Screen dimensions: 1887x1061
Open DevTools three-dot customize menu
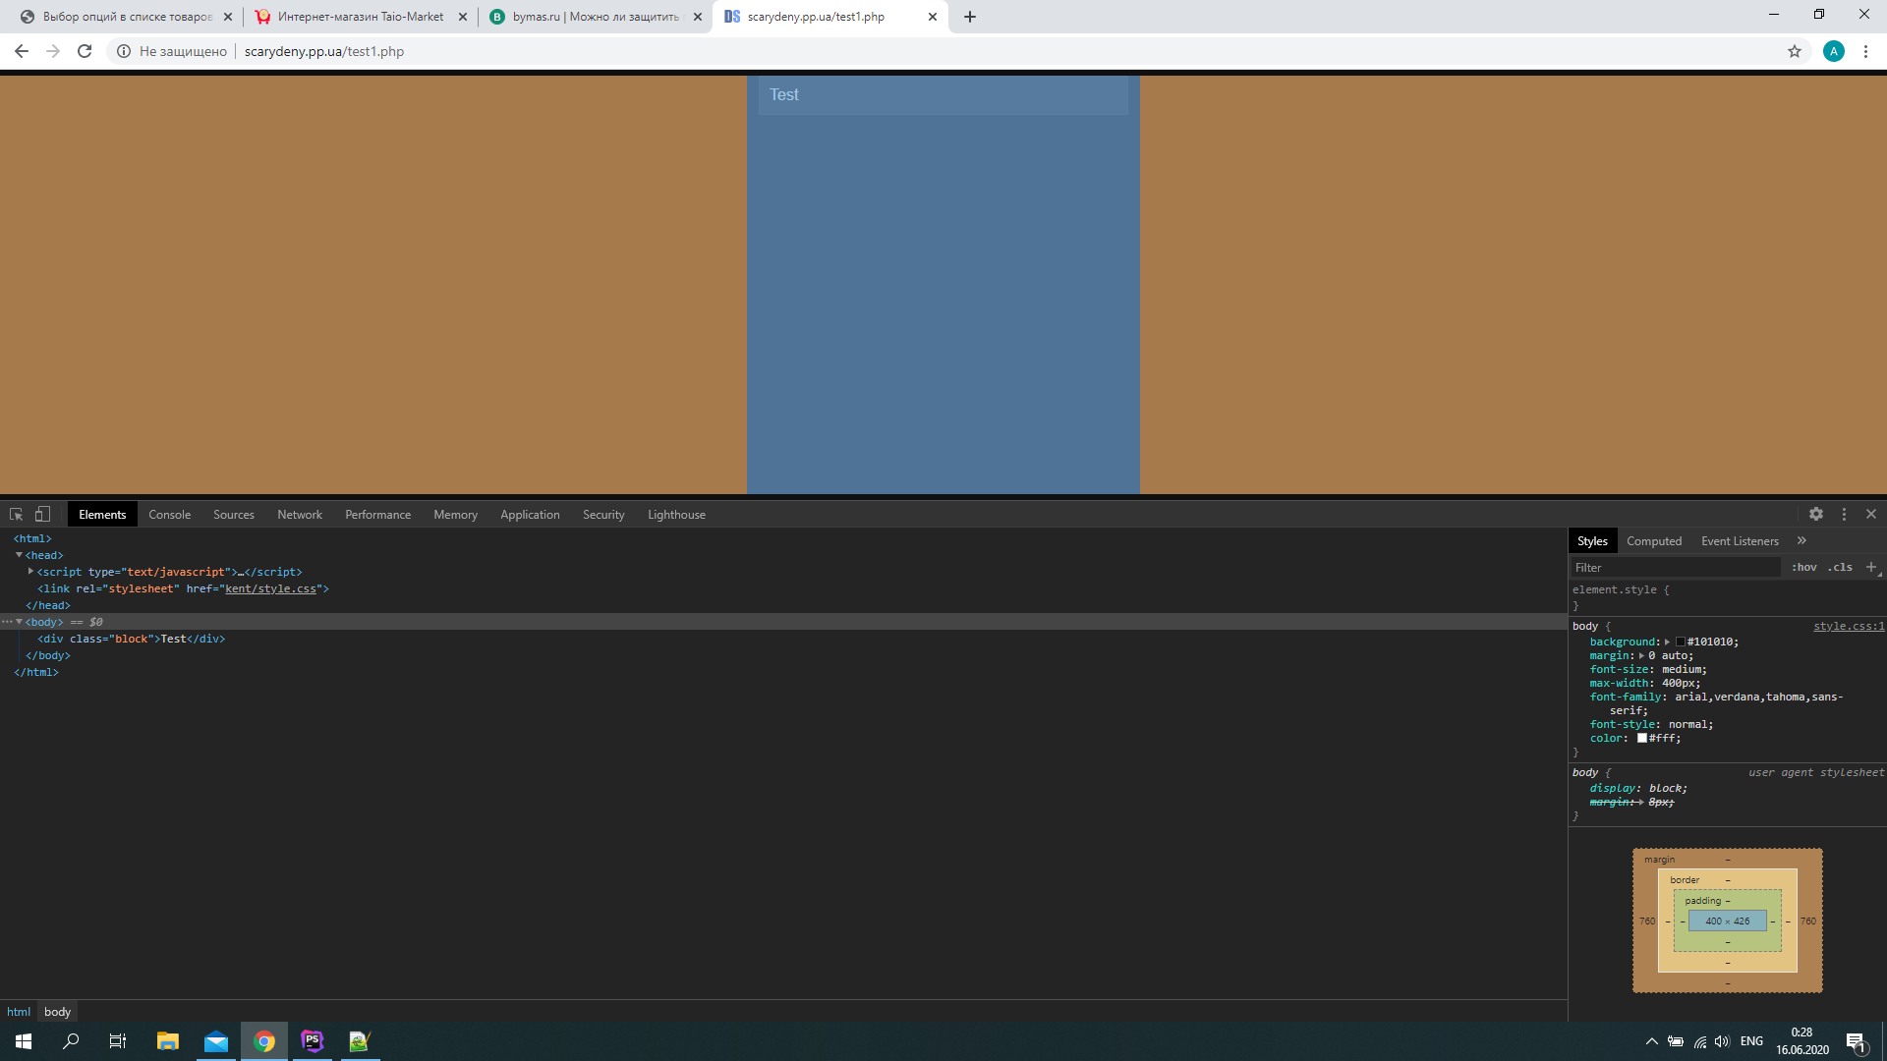pyautogui.click(x=1844, y=514)
